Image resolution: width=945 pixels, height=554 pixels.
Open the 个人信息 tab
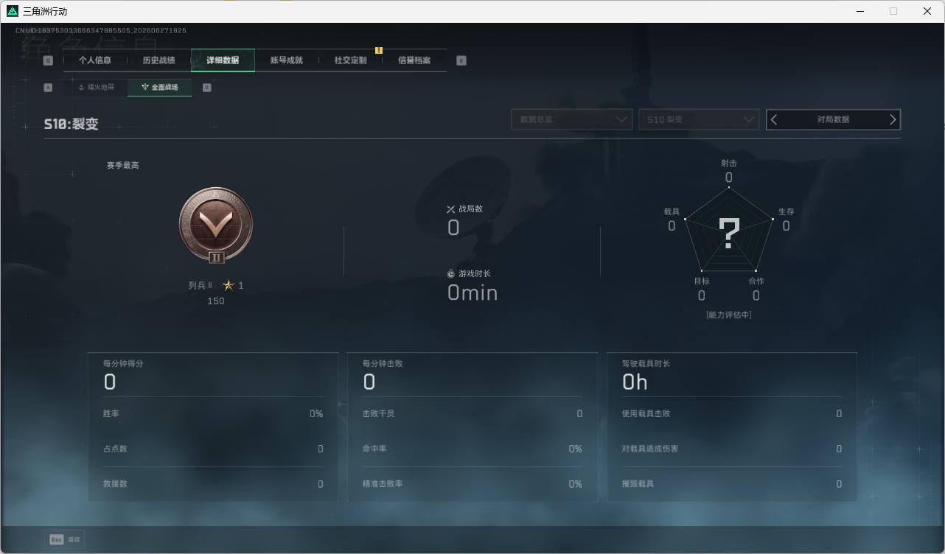click(x=95, y=60)
